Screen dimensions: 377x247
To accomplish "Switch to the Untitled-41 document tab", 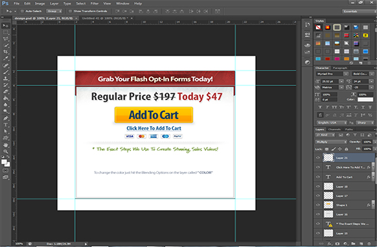I will [106, 18].
